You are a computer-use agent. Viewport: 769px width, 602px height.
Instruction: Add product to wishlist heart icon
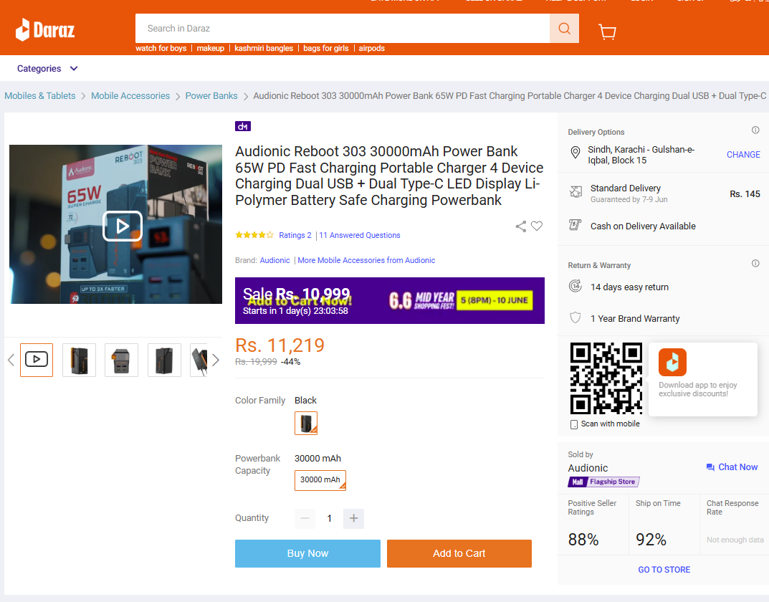[x=537, y=226]
